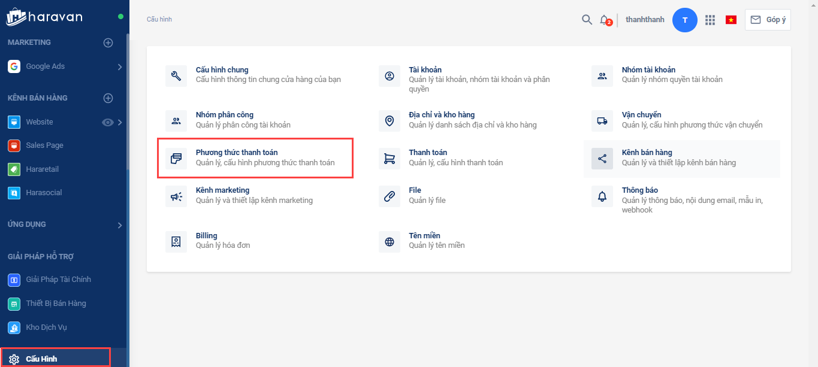Click the Tài khoản user icon
This screenshot has height=367, width=818.
pyautogui.click(x=390, y=76)
